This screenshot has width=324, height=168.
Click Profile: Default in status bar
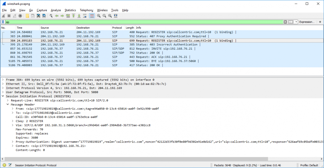[309, 165]
